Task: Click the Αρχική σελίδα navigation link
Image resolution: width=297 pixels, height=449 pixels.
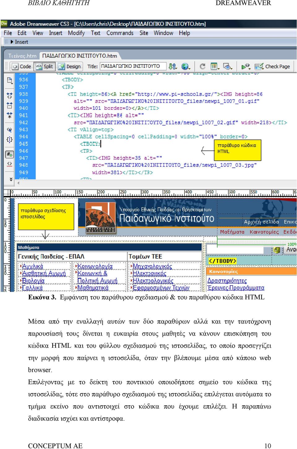Action: tap(261, 222)
